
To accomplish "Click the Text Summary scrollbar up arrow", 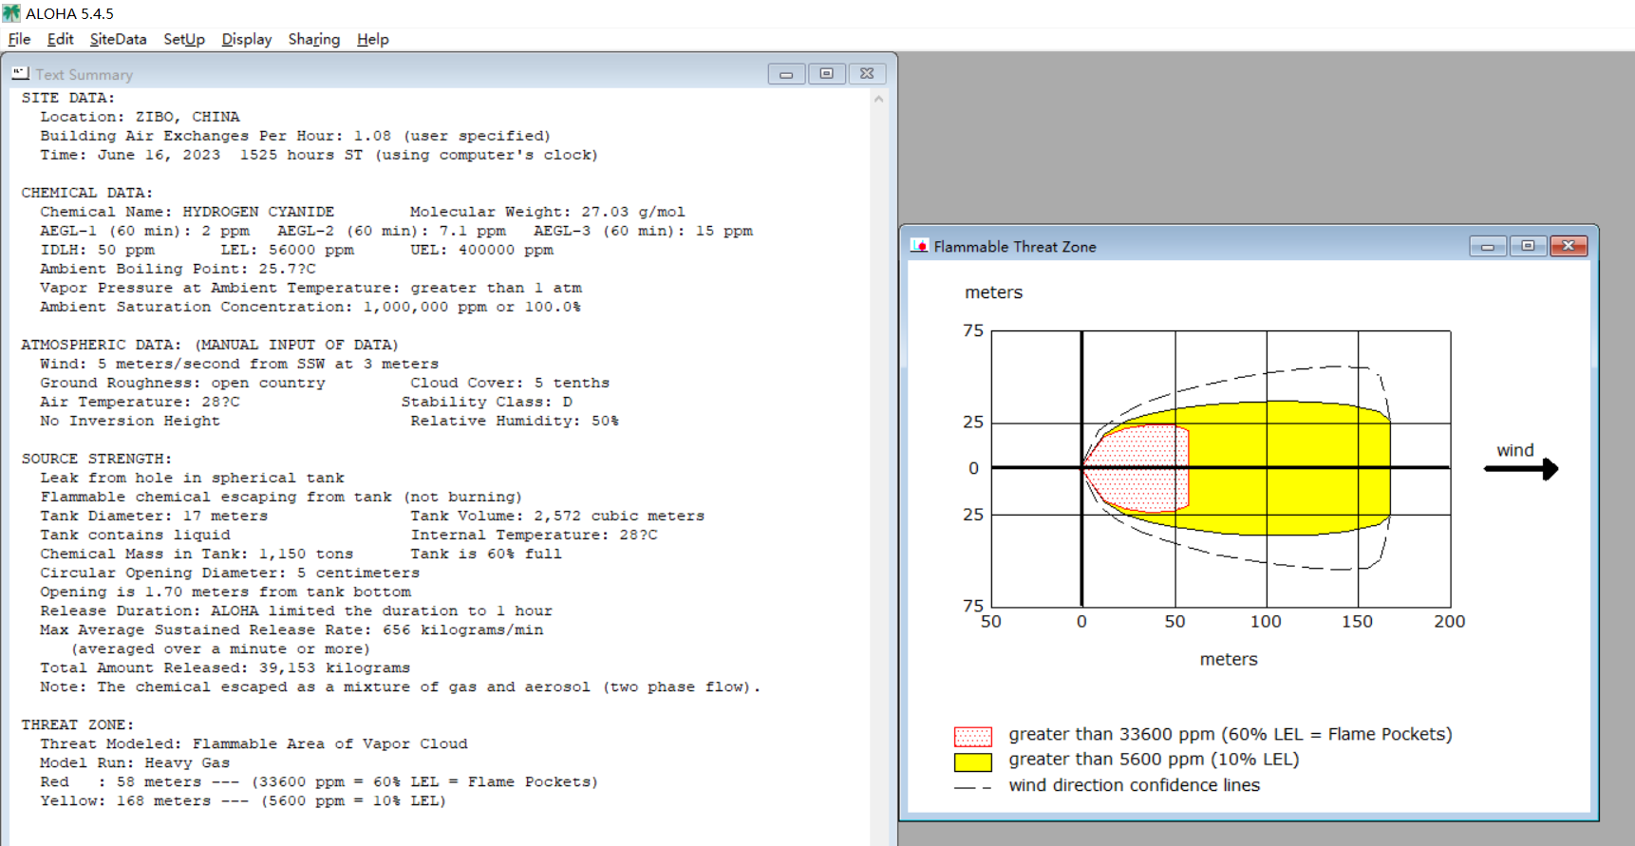I will [x=878, y=99].
